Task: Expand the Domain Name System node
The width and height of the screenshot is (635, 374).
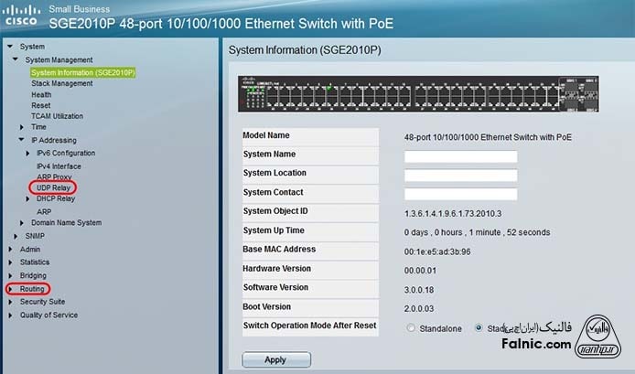Action: [x=23, y=223]
